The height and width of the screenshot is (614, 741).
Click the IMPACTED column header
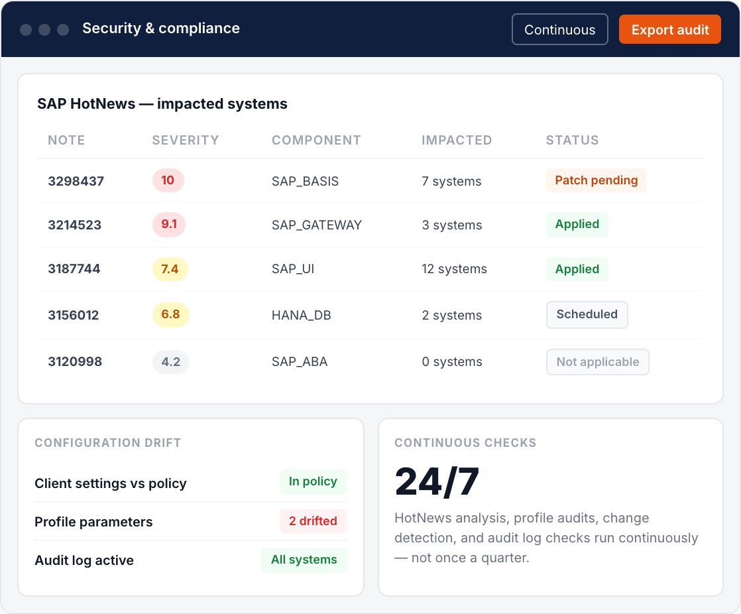coord(457,141)
